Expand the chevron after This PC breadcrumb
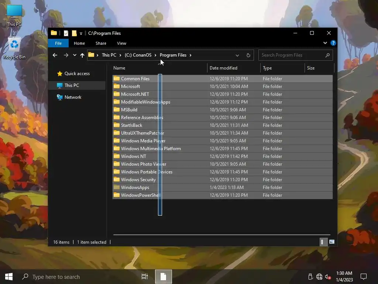 pos(120,55)
